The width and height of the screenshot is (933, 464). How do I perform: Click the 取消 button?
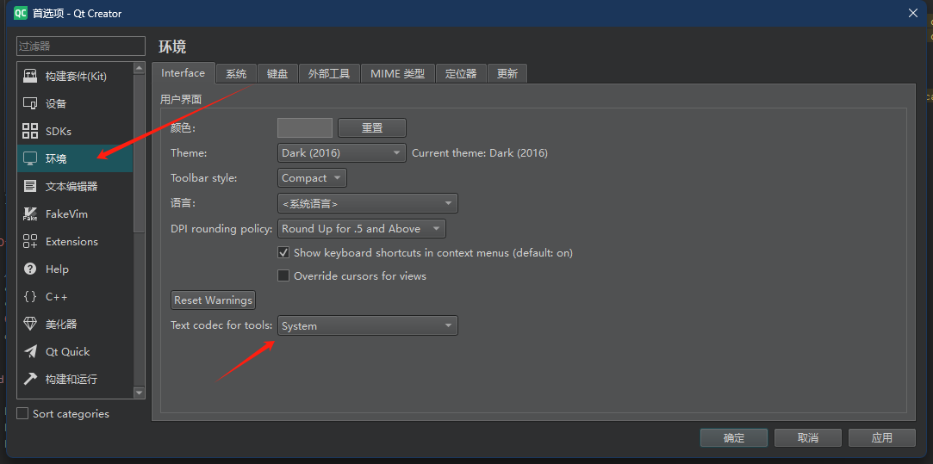(x=807, y=438)
